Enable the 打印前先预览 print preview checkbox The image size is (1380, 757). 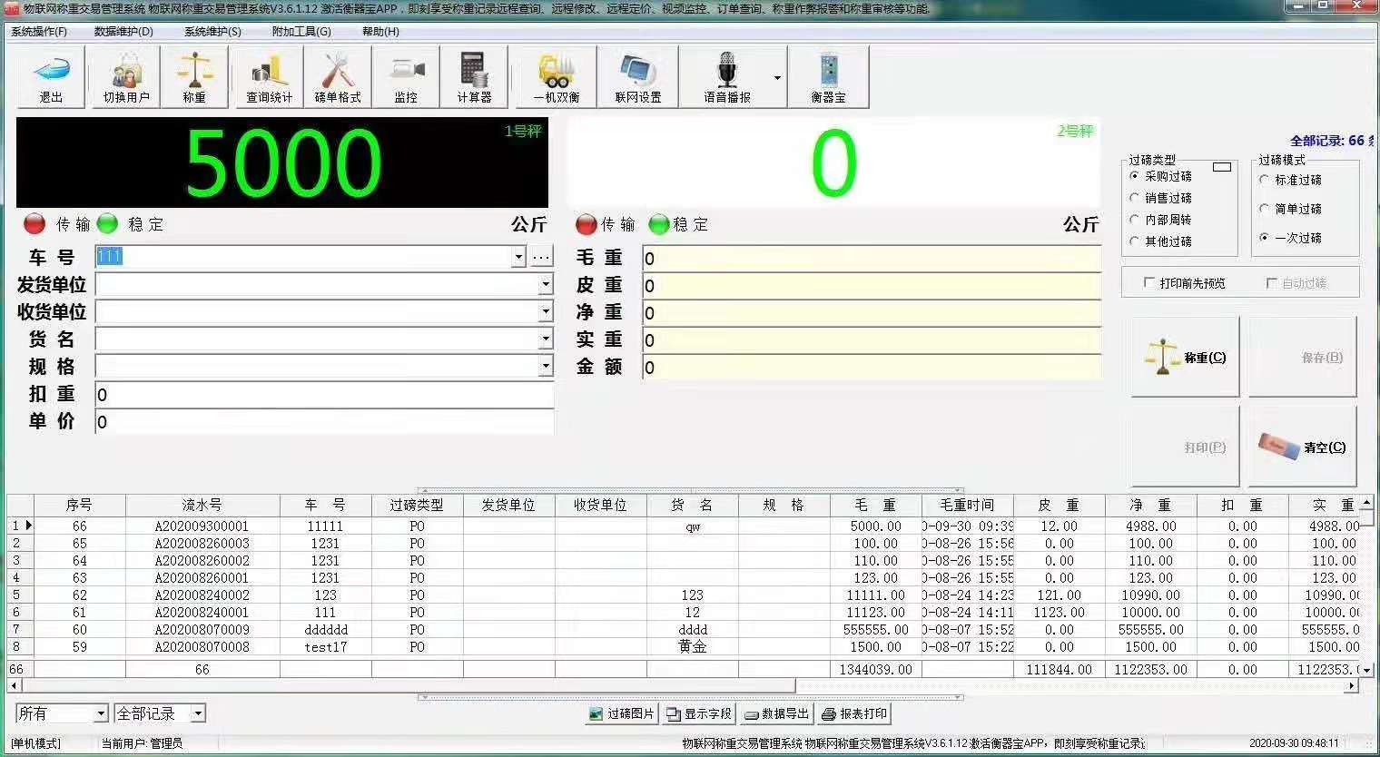coord(1150,282)
